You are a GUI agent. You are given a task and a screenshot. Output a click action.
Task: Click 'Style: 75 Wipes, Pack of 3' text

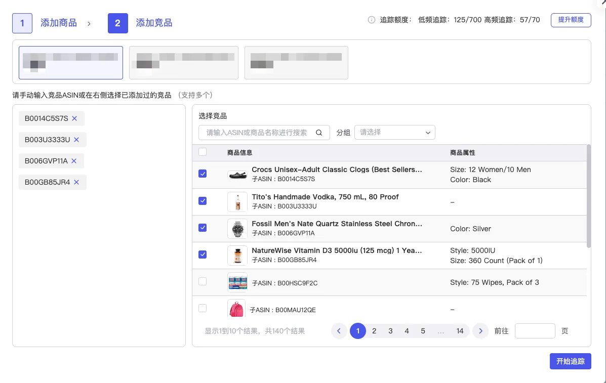click(494, 283)
